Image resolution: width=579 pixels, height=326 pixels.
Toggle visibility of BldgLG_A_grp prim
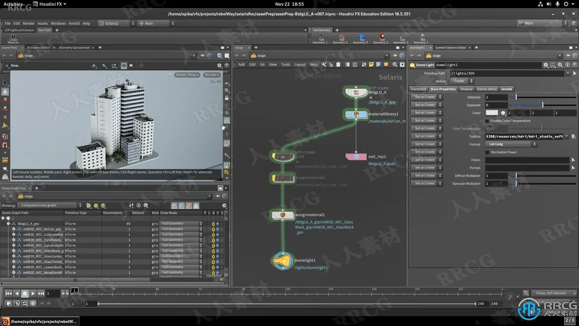tap(217, 224)
